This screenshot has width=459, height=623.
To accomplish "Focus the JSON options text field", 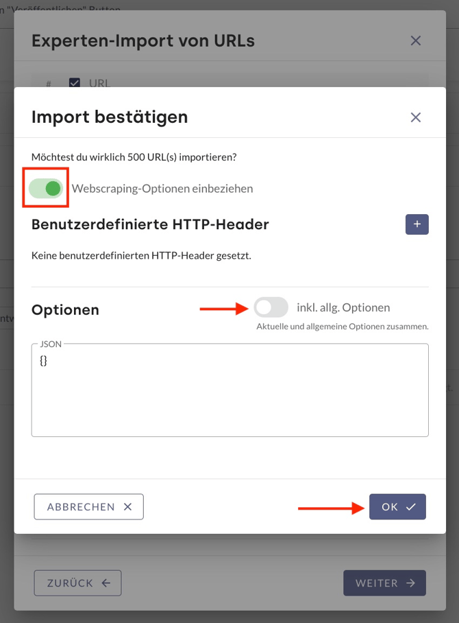I will [x=229, y=391].
